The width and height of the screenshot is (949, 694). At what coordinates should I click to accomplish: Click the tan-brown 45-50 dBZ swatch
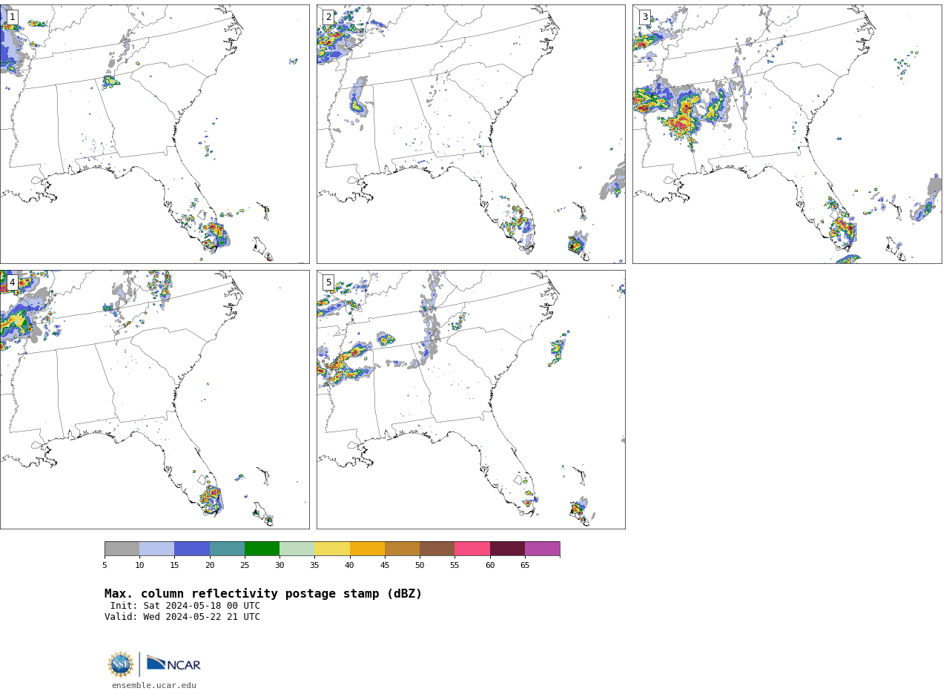[402, 549]
